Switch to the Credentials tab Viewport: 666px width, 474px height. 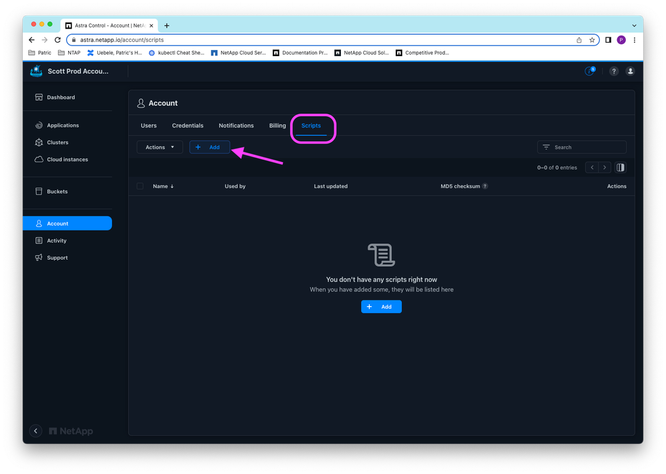pyautogui.click(x=188, y=126)
